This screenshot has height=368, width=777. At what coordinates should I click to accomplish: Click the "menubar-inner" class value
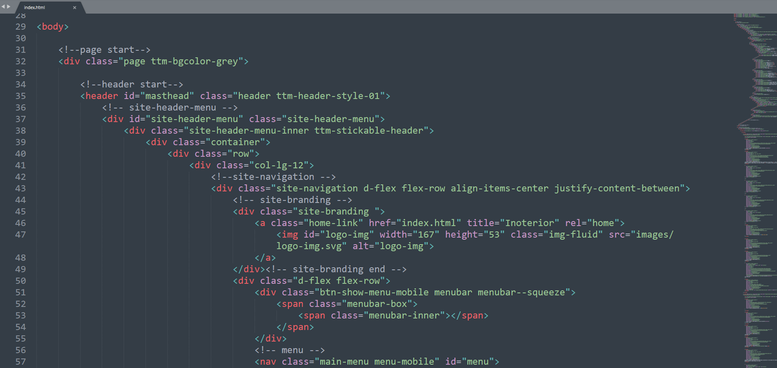(x=404, y=316)
